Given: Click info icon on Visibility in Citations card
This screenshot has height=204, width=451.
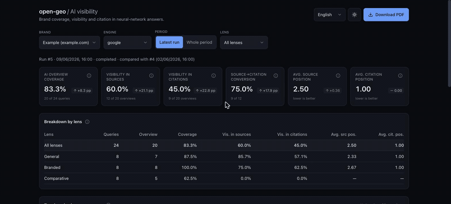Looking at the screenshot, I should (213, 76).
